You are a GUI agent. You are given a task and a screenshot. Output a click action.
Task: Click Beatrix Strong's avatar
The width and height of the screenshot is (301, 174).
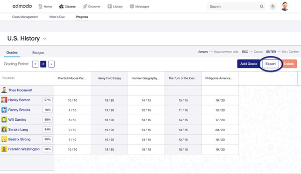point(4,139)
